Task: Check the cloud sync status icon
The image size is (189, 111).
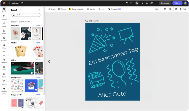Action: pos(22,3)
